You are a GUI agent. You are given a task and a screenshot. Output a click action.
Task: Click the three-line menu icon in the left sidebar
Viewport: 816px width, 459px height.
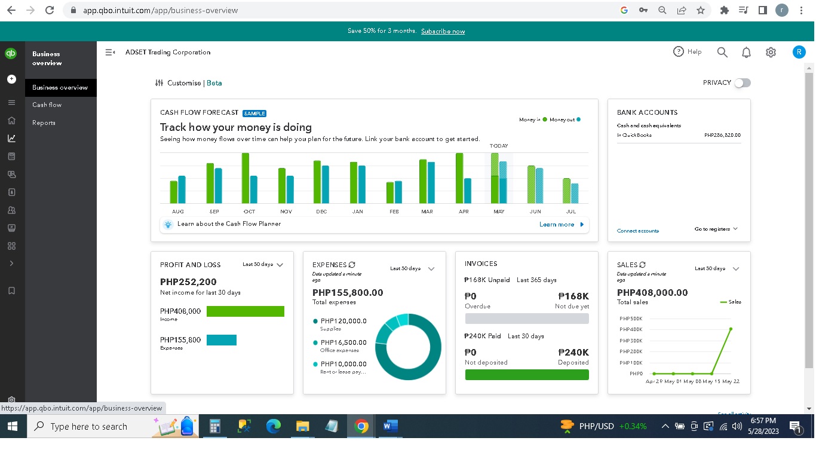click(x=11, y=102)
